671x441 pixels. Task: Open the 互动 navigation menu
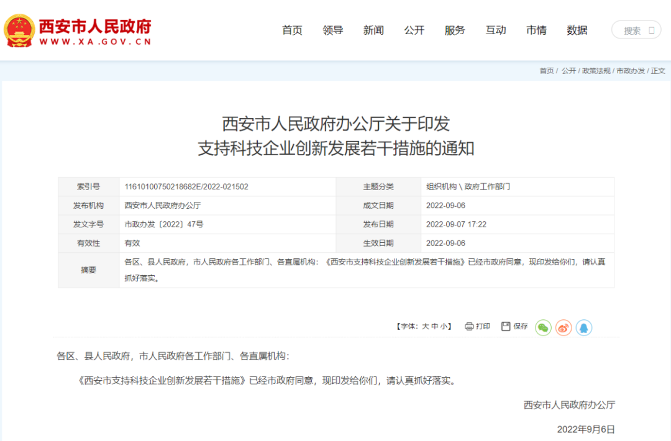coord(496,30)
